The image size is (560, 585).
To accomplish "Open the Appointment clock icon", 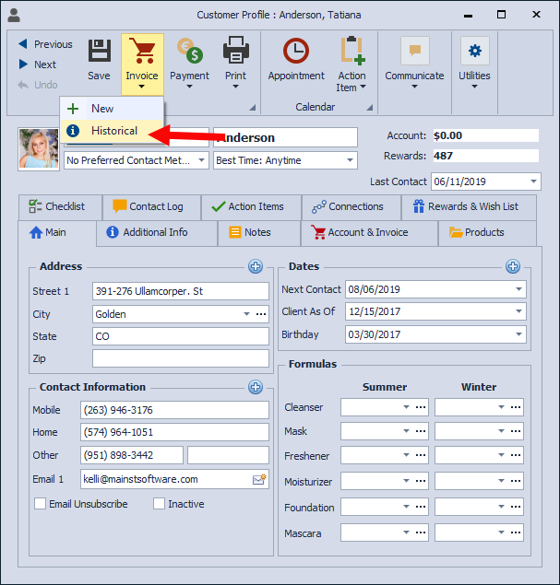I will click(296, 51).
